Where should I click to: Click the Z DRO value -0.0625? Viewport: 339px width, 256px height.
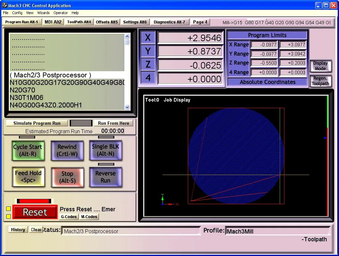[190, 65]
